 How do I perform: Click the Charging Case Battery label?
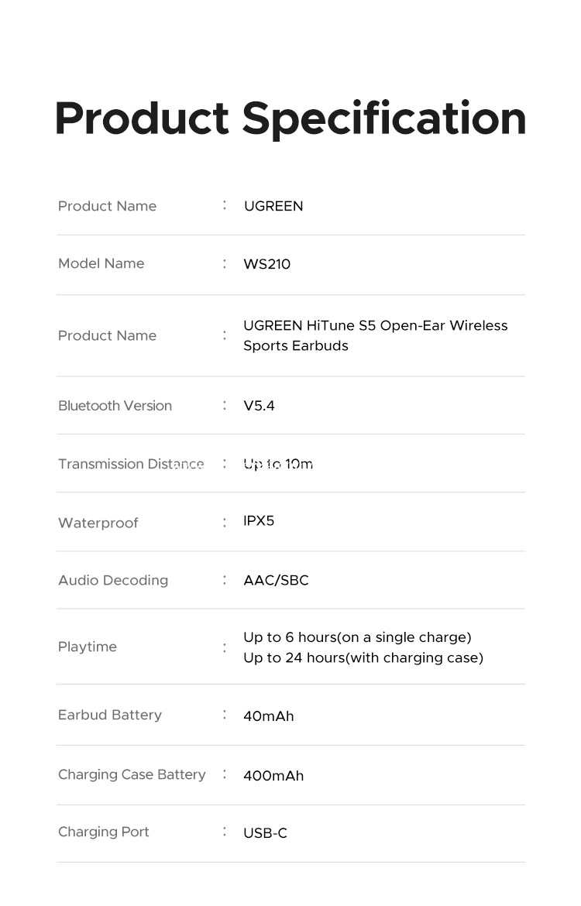click(x=132, y=774)
